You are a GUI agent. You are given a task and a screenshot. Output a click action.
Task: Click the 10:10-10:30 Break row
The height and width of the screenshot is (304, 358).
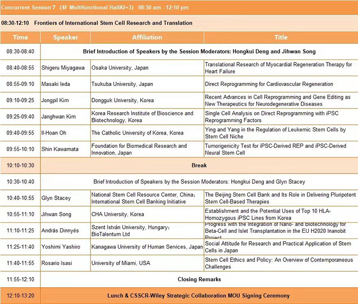tap(198, 165)
